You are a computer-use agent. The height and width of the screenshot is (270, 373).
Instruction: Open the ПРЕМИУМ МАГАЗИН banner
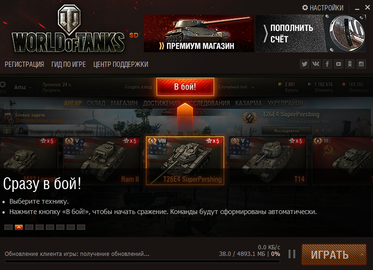(199, 33)
